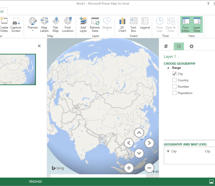Toggle the Tour Editor pane
Viewport: 215px width, 186px height.
pos(186,25)
